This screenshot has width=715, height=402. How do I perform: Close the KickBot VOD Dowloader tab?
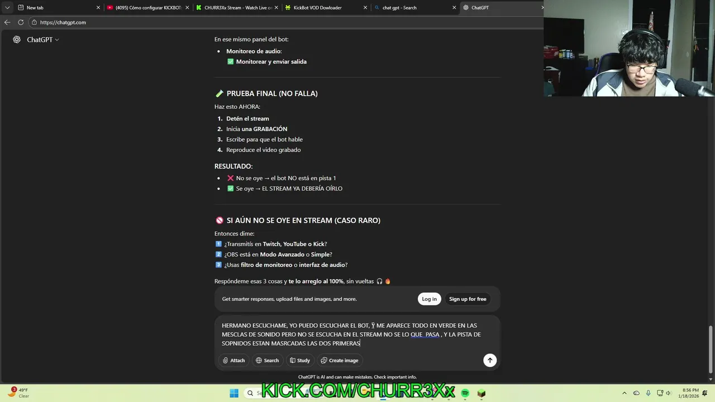(x=365, y=8)
